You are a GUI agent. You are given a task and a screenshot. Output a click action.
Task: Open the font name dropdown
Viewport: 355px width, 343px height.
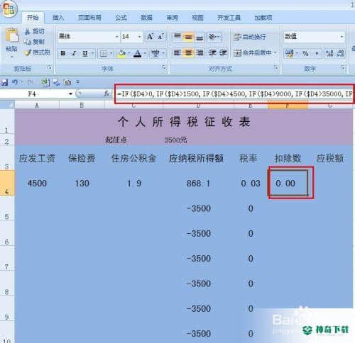(117, 37)
